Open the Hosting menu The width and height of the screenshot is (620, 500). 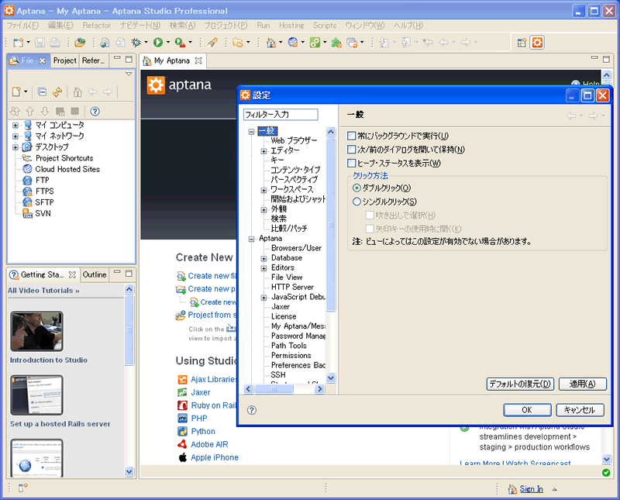291,26
